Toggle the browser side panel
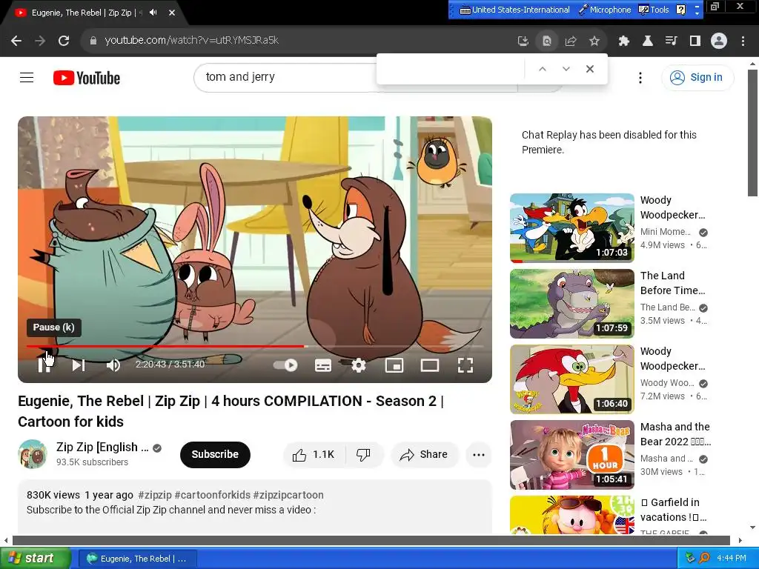Screen dimensions: 759x569 pyautogui.click(x=695, y=41)
